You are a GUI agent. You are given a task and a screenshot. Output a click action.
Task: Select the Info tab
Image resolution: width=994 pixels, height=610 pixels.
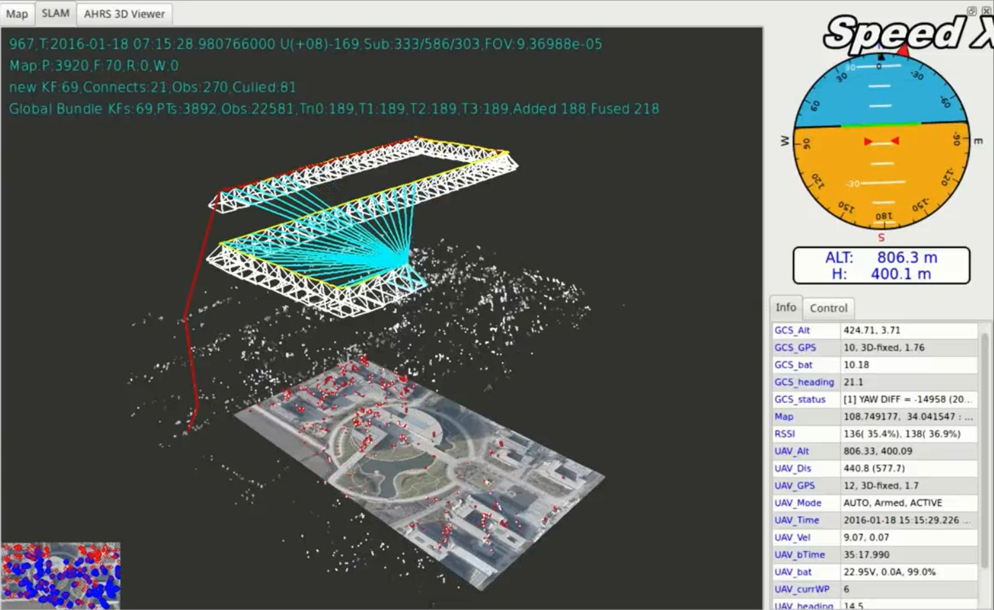[785, 307]
